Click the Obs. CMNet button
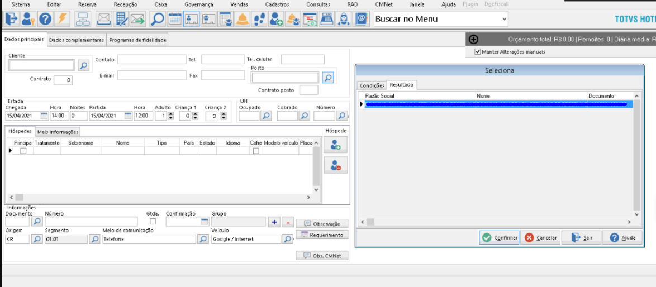 [322, 255]
